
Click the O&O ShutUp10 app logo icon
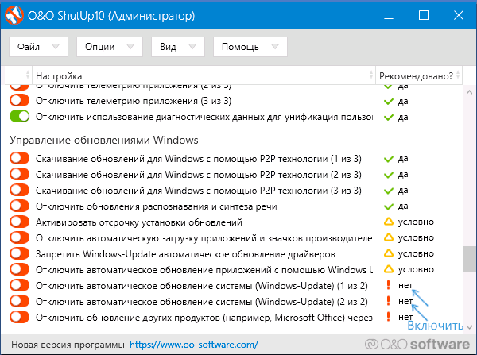click(x=14, y=15)
